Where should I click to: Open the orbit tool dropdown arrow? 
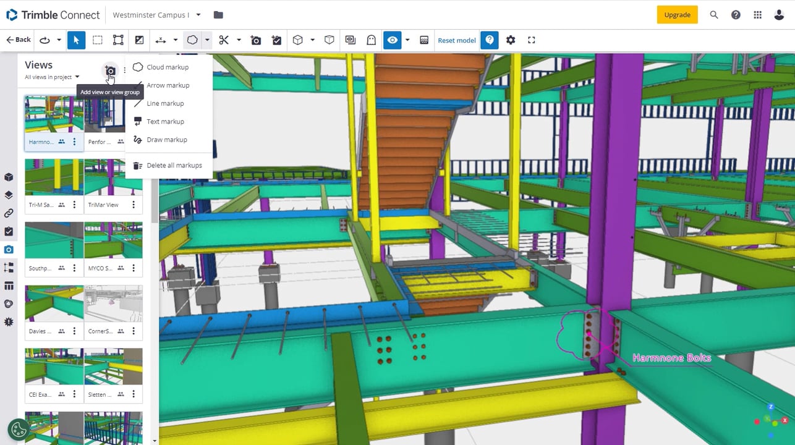59,40
